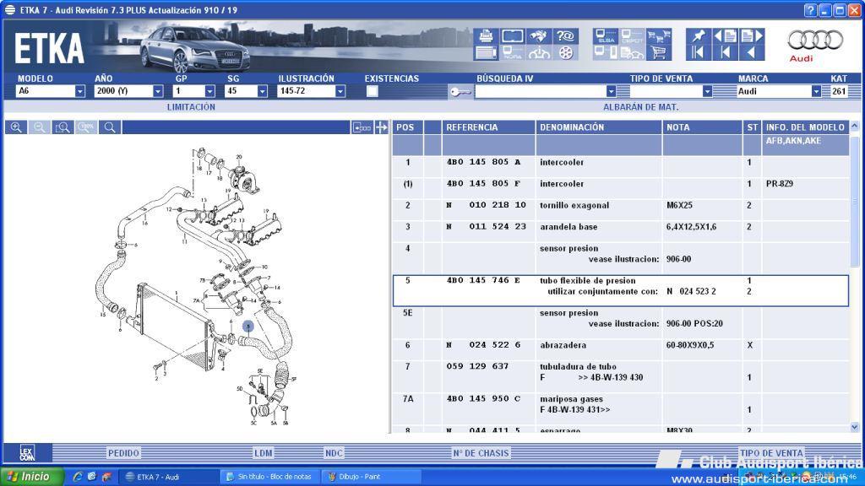Click the pushpin icon
Screen dimensions: 865x486
pyautogui.click(x=698, y=35)
